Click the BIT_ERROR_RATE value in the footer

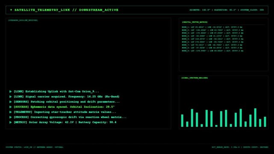click(226, 147)
